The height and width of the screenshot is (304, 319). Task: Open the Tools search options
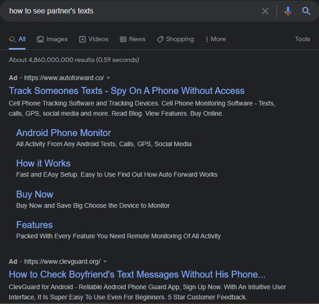click(303, 39)
